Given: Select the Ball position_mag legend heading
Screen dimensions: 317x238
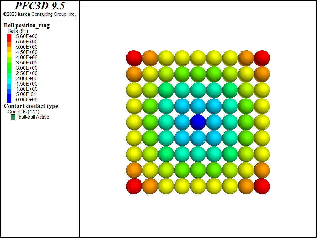Looking at the screenshot, I should 27,25.
